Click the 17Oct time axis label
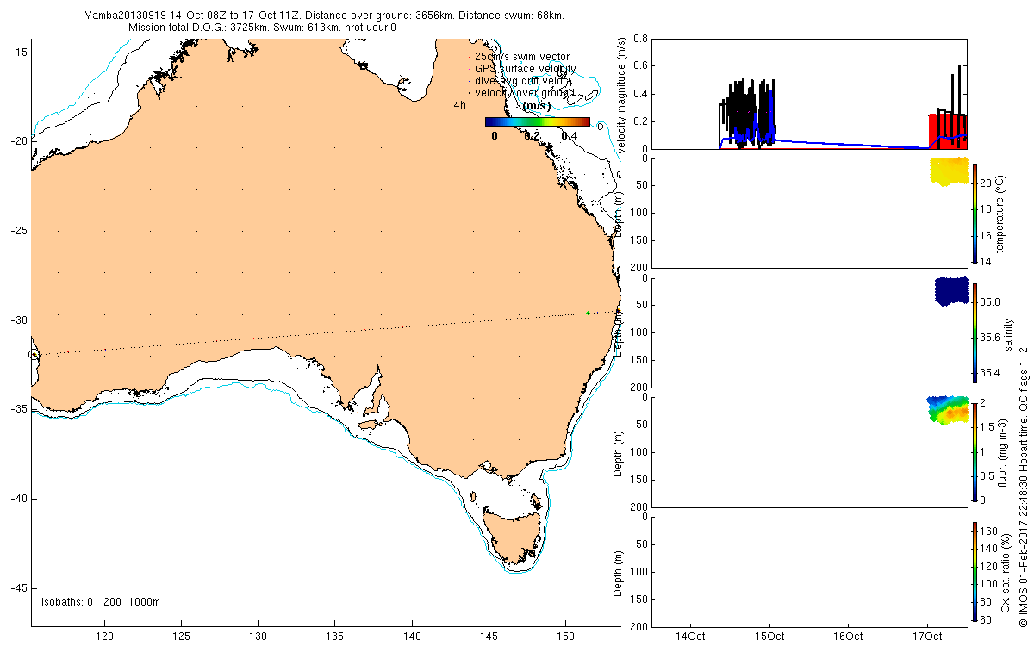The image size is (1034, 646). tap(927, 637)
